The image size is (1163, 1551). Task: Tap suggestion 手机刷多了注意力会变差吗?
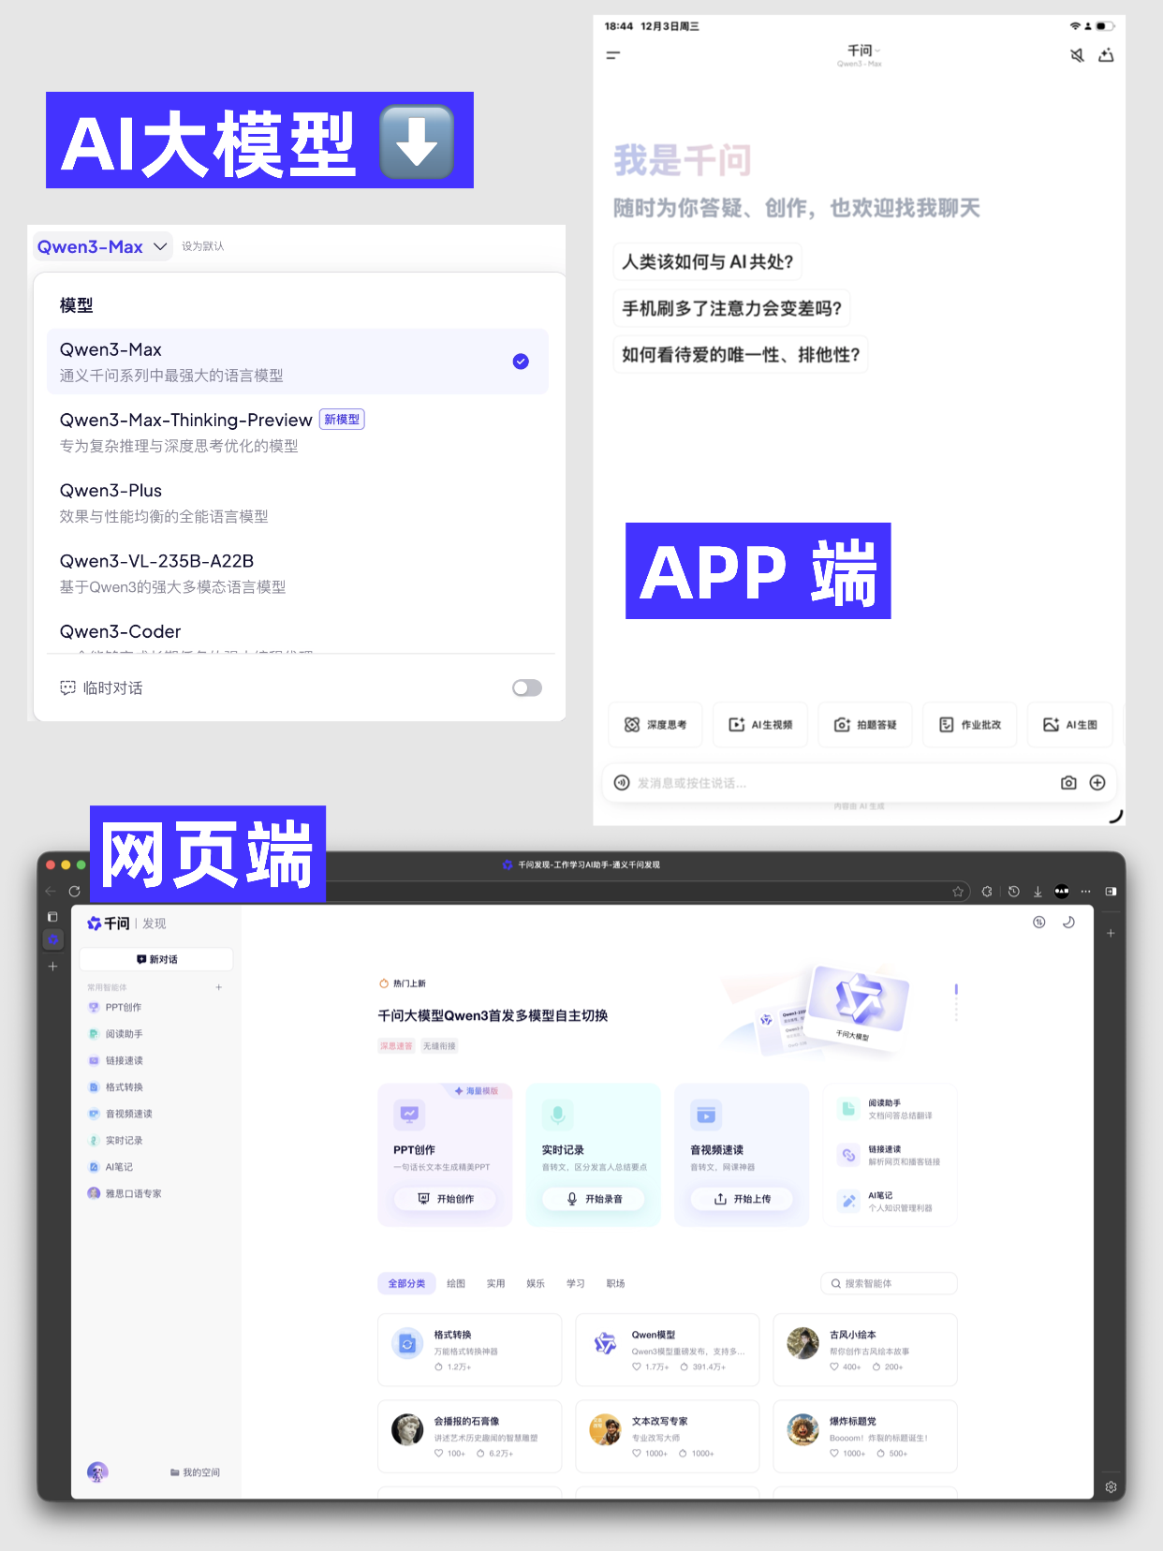point(732,308)
